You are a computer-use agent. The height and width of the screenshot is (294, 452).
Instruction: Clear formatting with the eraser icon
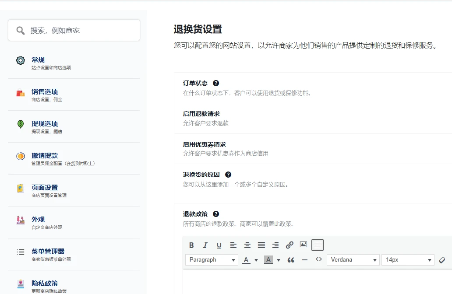coord(442,260)
